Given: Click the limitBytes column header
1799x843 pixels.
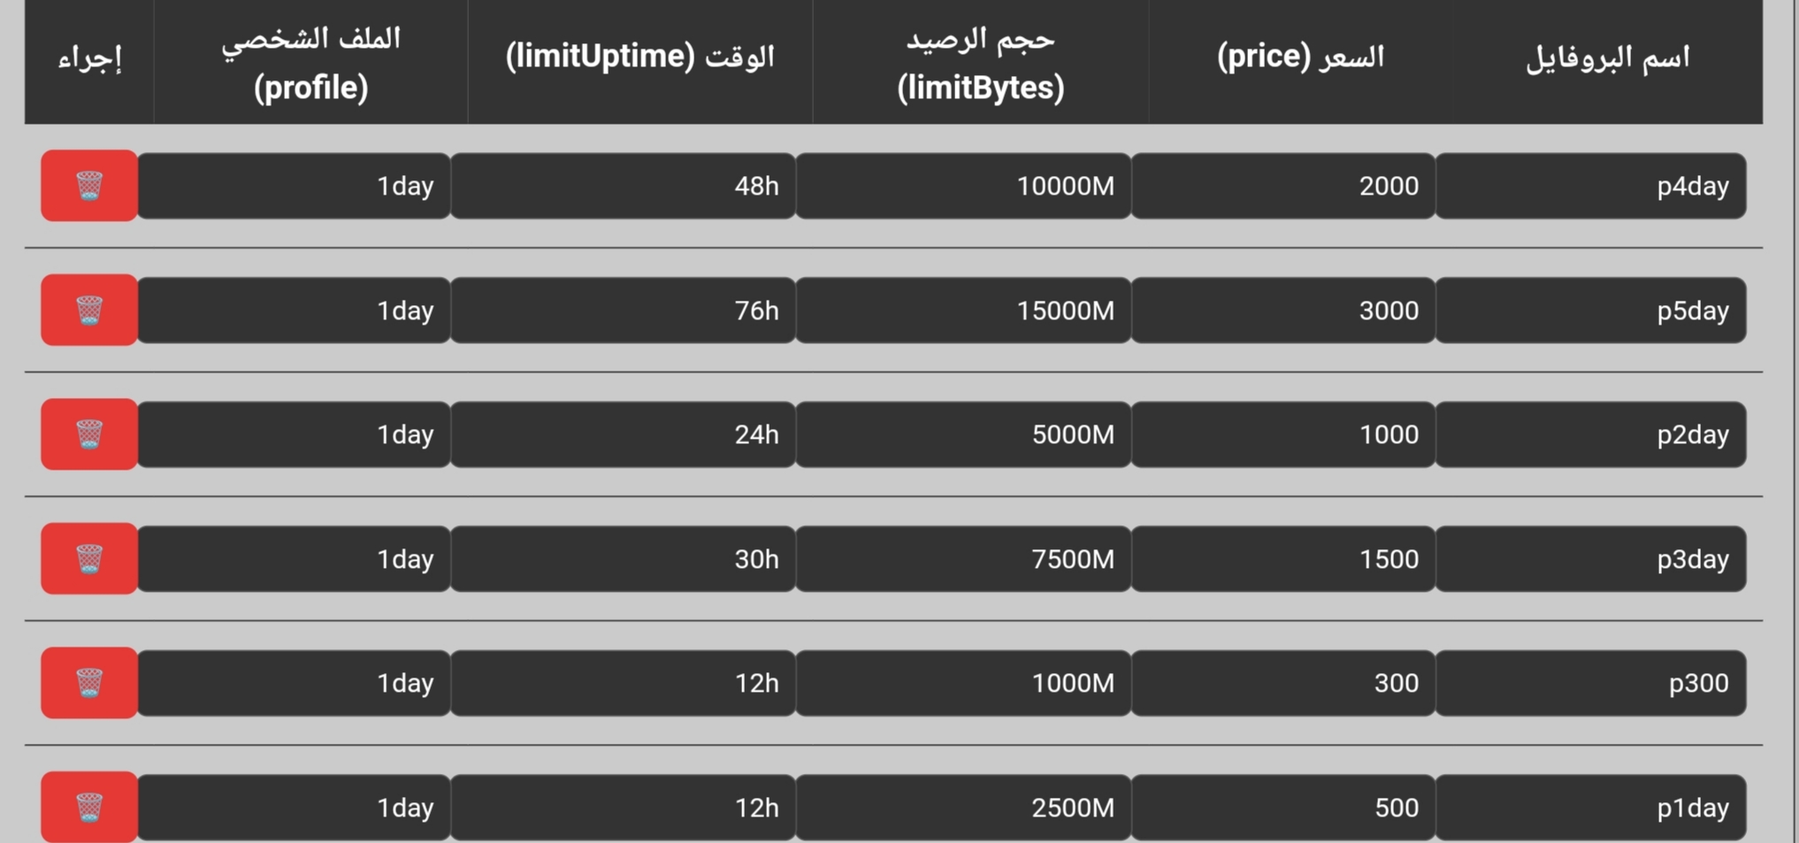Looking at the screenshot, I should coord(980,62).
